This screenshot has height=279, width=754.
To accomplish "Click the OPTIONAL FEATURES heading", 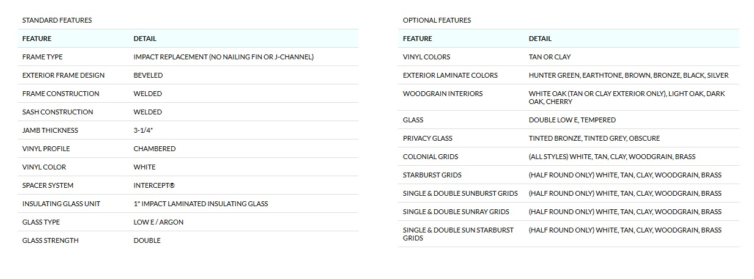I will click(437, 20).
